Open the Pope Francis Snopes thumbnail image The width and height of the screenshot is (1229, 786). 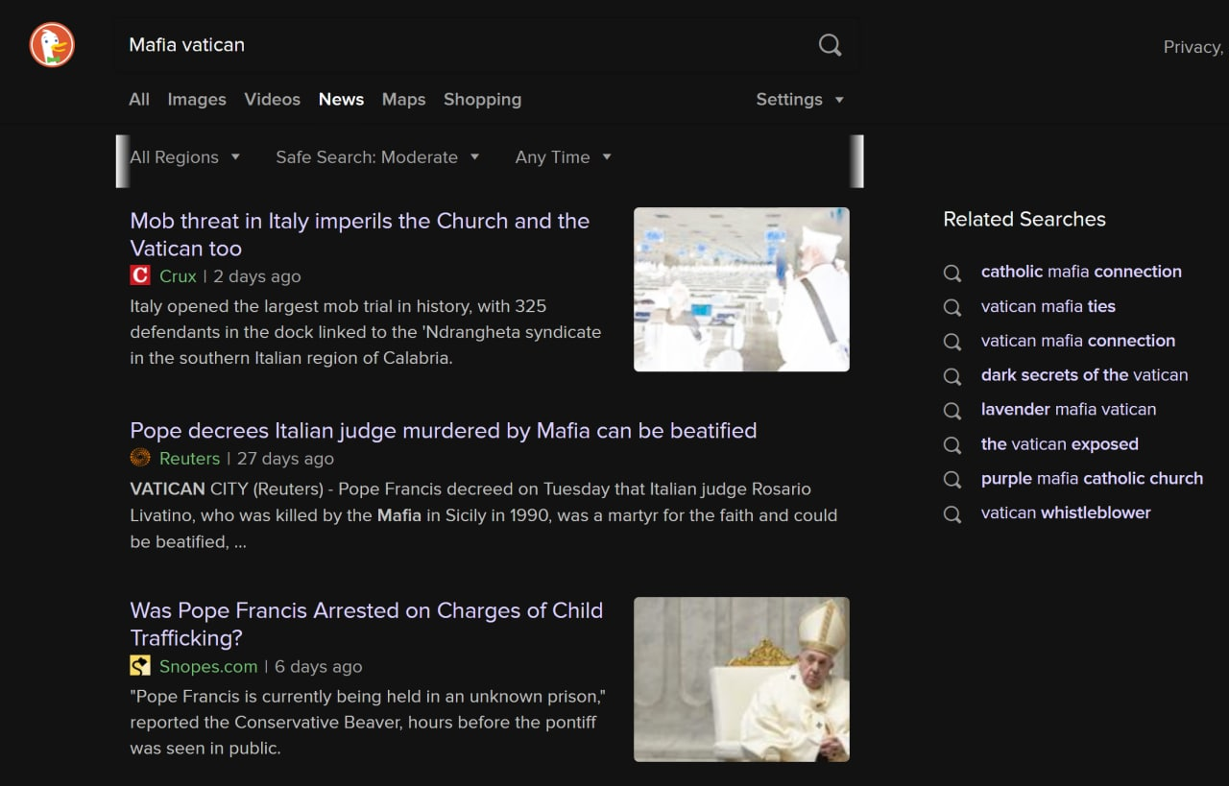tap(741, 679)
